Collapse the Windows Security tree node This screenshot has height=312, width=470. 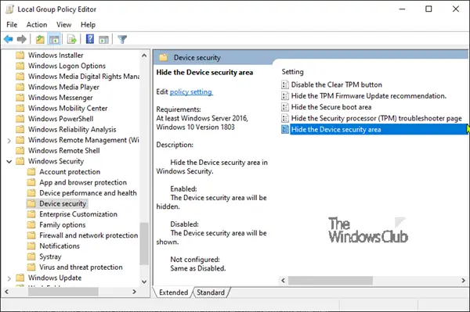[x=9, y=162]
